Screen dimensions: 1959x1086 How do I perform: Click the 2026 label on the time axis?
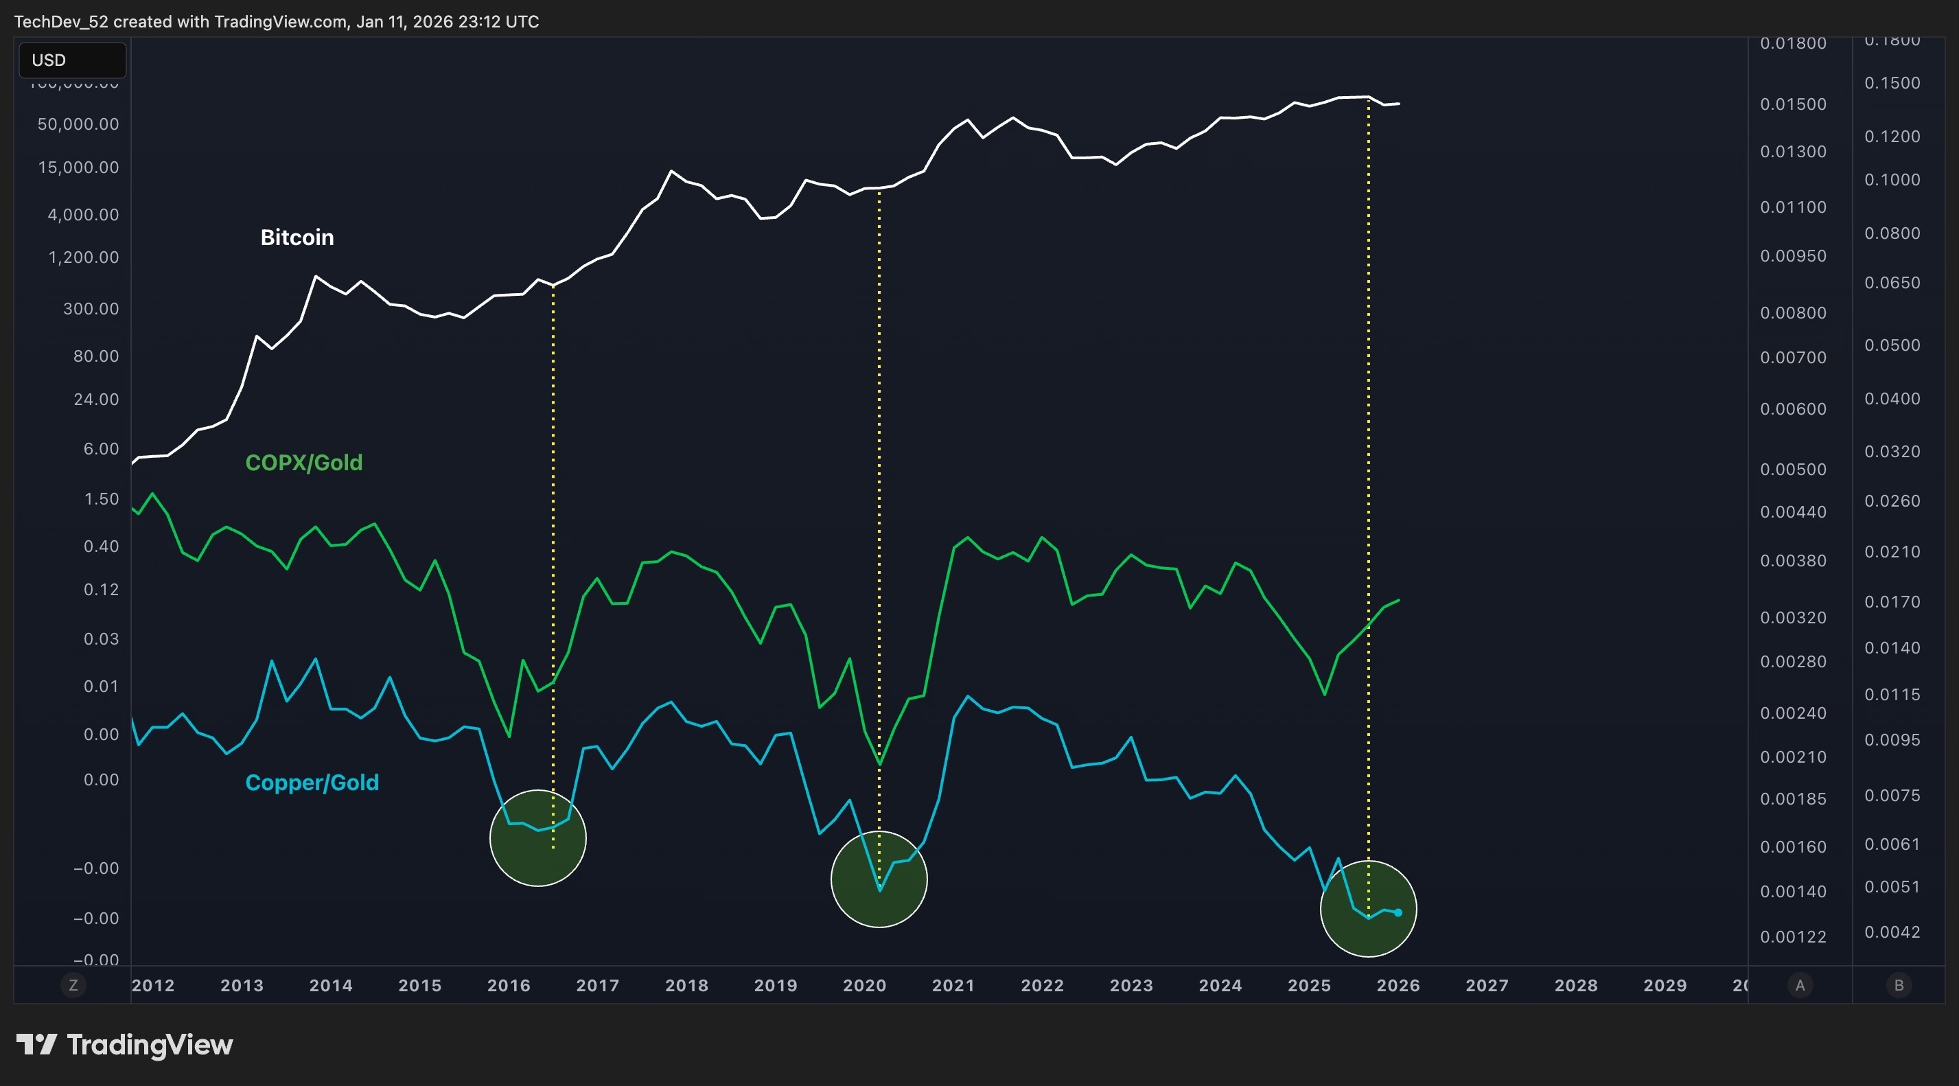(1398, 986)
